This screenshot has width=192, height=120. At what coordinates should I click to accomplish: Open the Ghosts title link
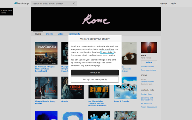pyautogui.click(x=65, y=101)
